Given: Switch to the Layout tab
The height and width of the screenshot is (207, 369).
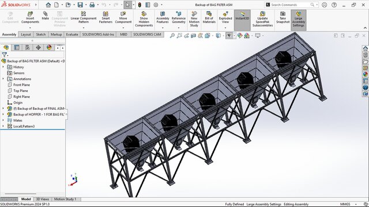Looking at the screenshot, I should (x=26, y=34).
